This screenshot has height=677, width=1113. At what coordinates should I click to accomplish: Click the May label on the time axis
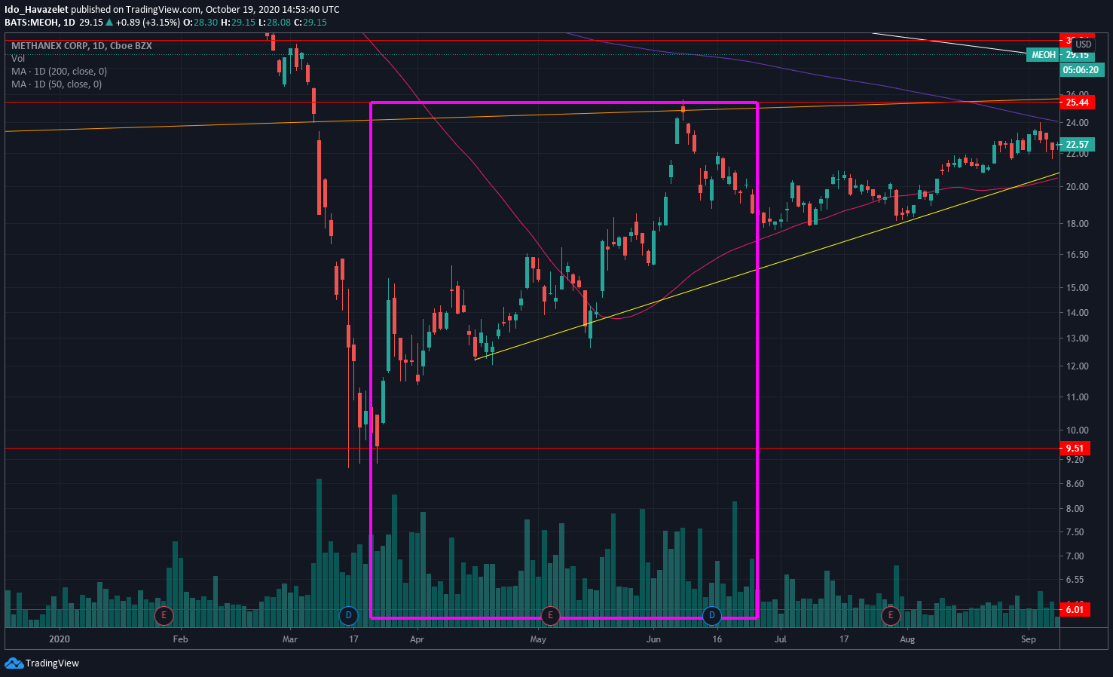pyautogui.click(x=538, y=639)
